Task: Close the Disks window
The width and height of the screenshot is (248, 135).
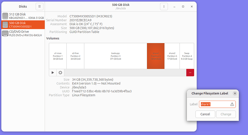Action: pyautogui.click(x=192, y=7)
